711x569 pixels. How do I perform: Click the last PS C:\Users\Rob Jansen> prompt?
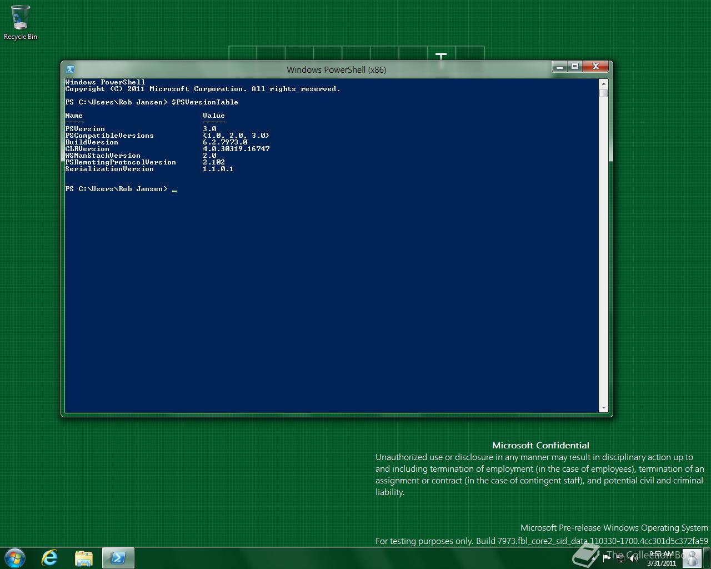coord(116,189)
